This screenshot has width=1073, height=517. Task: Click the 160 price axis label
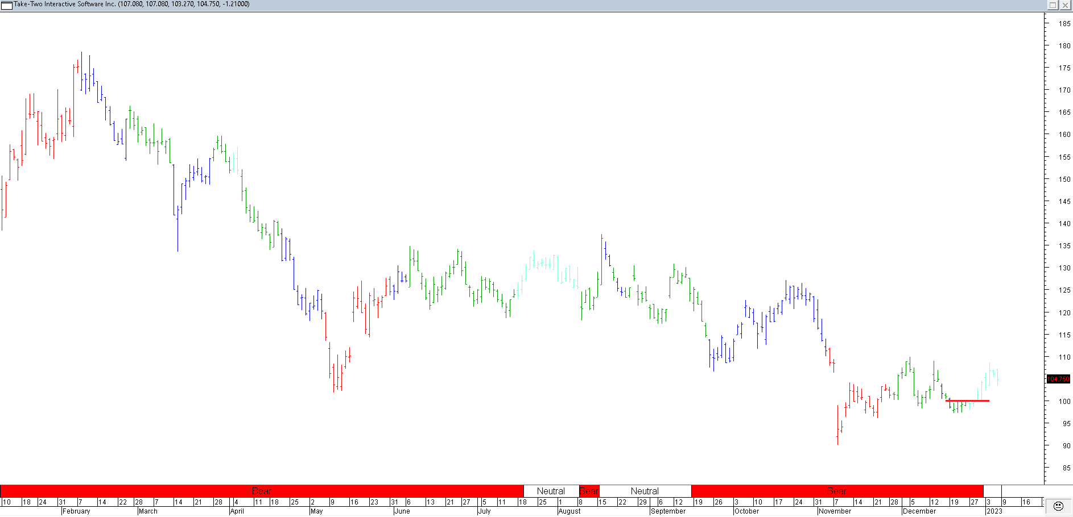(1064, 135)
